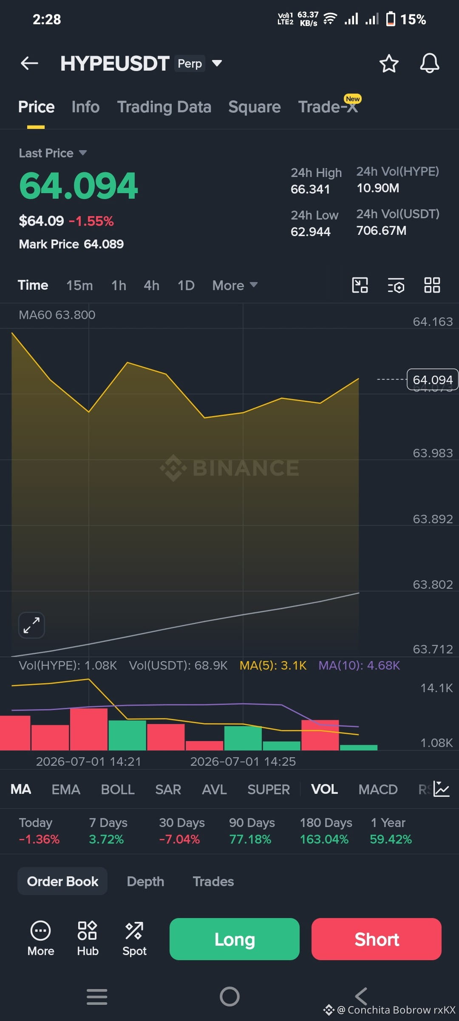Click the Mark Price 64.089 text
The width and height of the screenshot is (459, 1021).
pos(71,244)
